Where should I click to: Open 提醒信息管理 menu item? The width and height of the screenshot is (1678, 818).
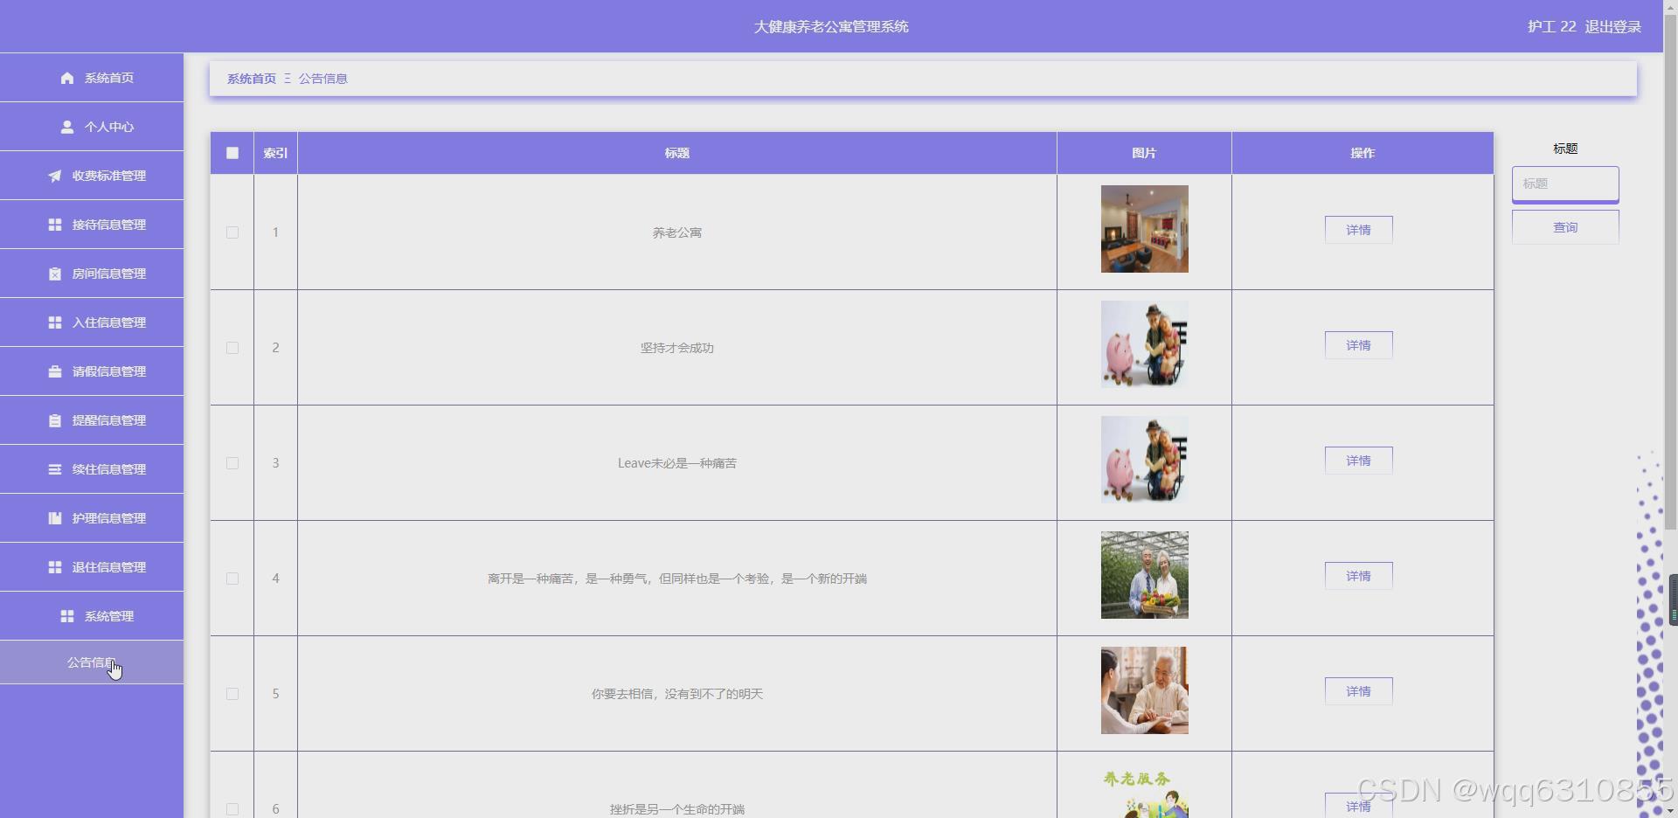coord(92,420)
